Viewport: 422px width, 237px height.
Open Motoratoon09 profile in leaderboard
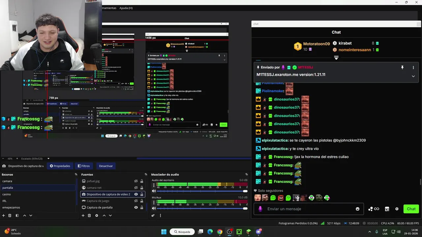pyautogui.click(x=316, y=44)
